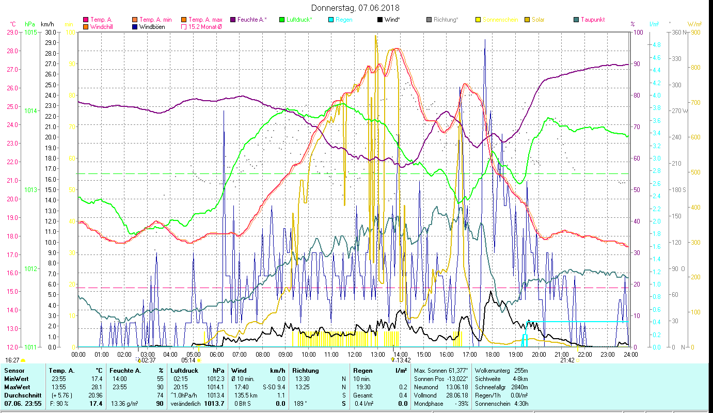Select the black Wind* legend swatch
This screenshot has width=713, height=413.
point(379,20)
